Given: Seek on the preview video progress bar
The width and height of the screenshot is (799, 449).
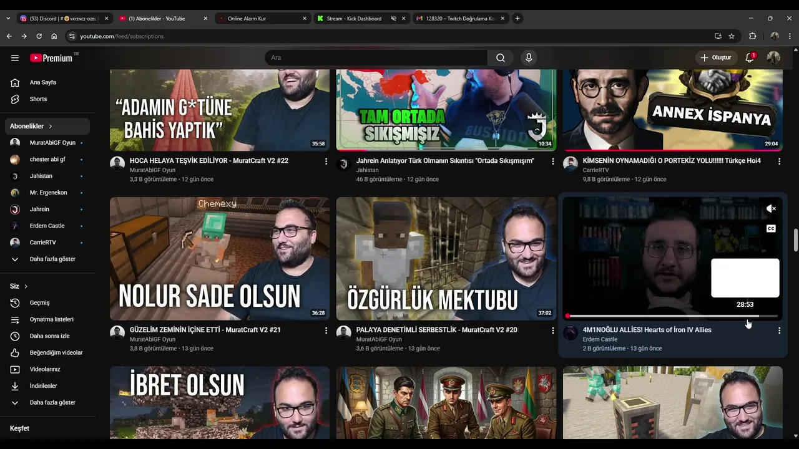Looking at the screenshot, I should pos(672,316).
